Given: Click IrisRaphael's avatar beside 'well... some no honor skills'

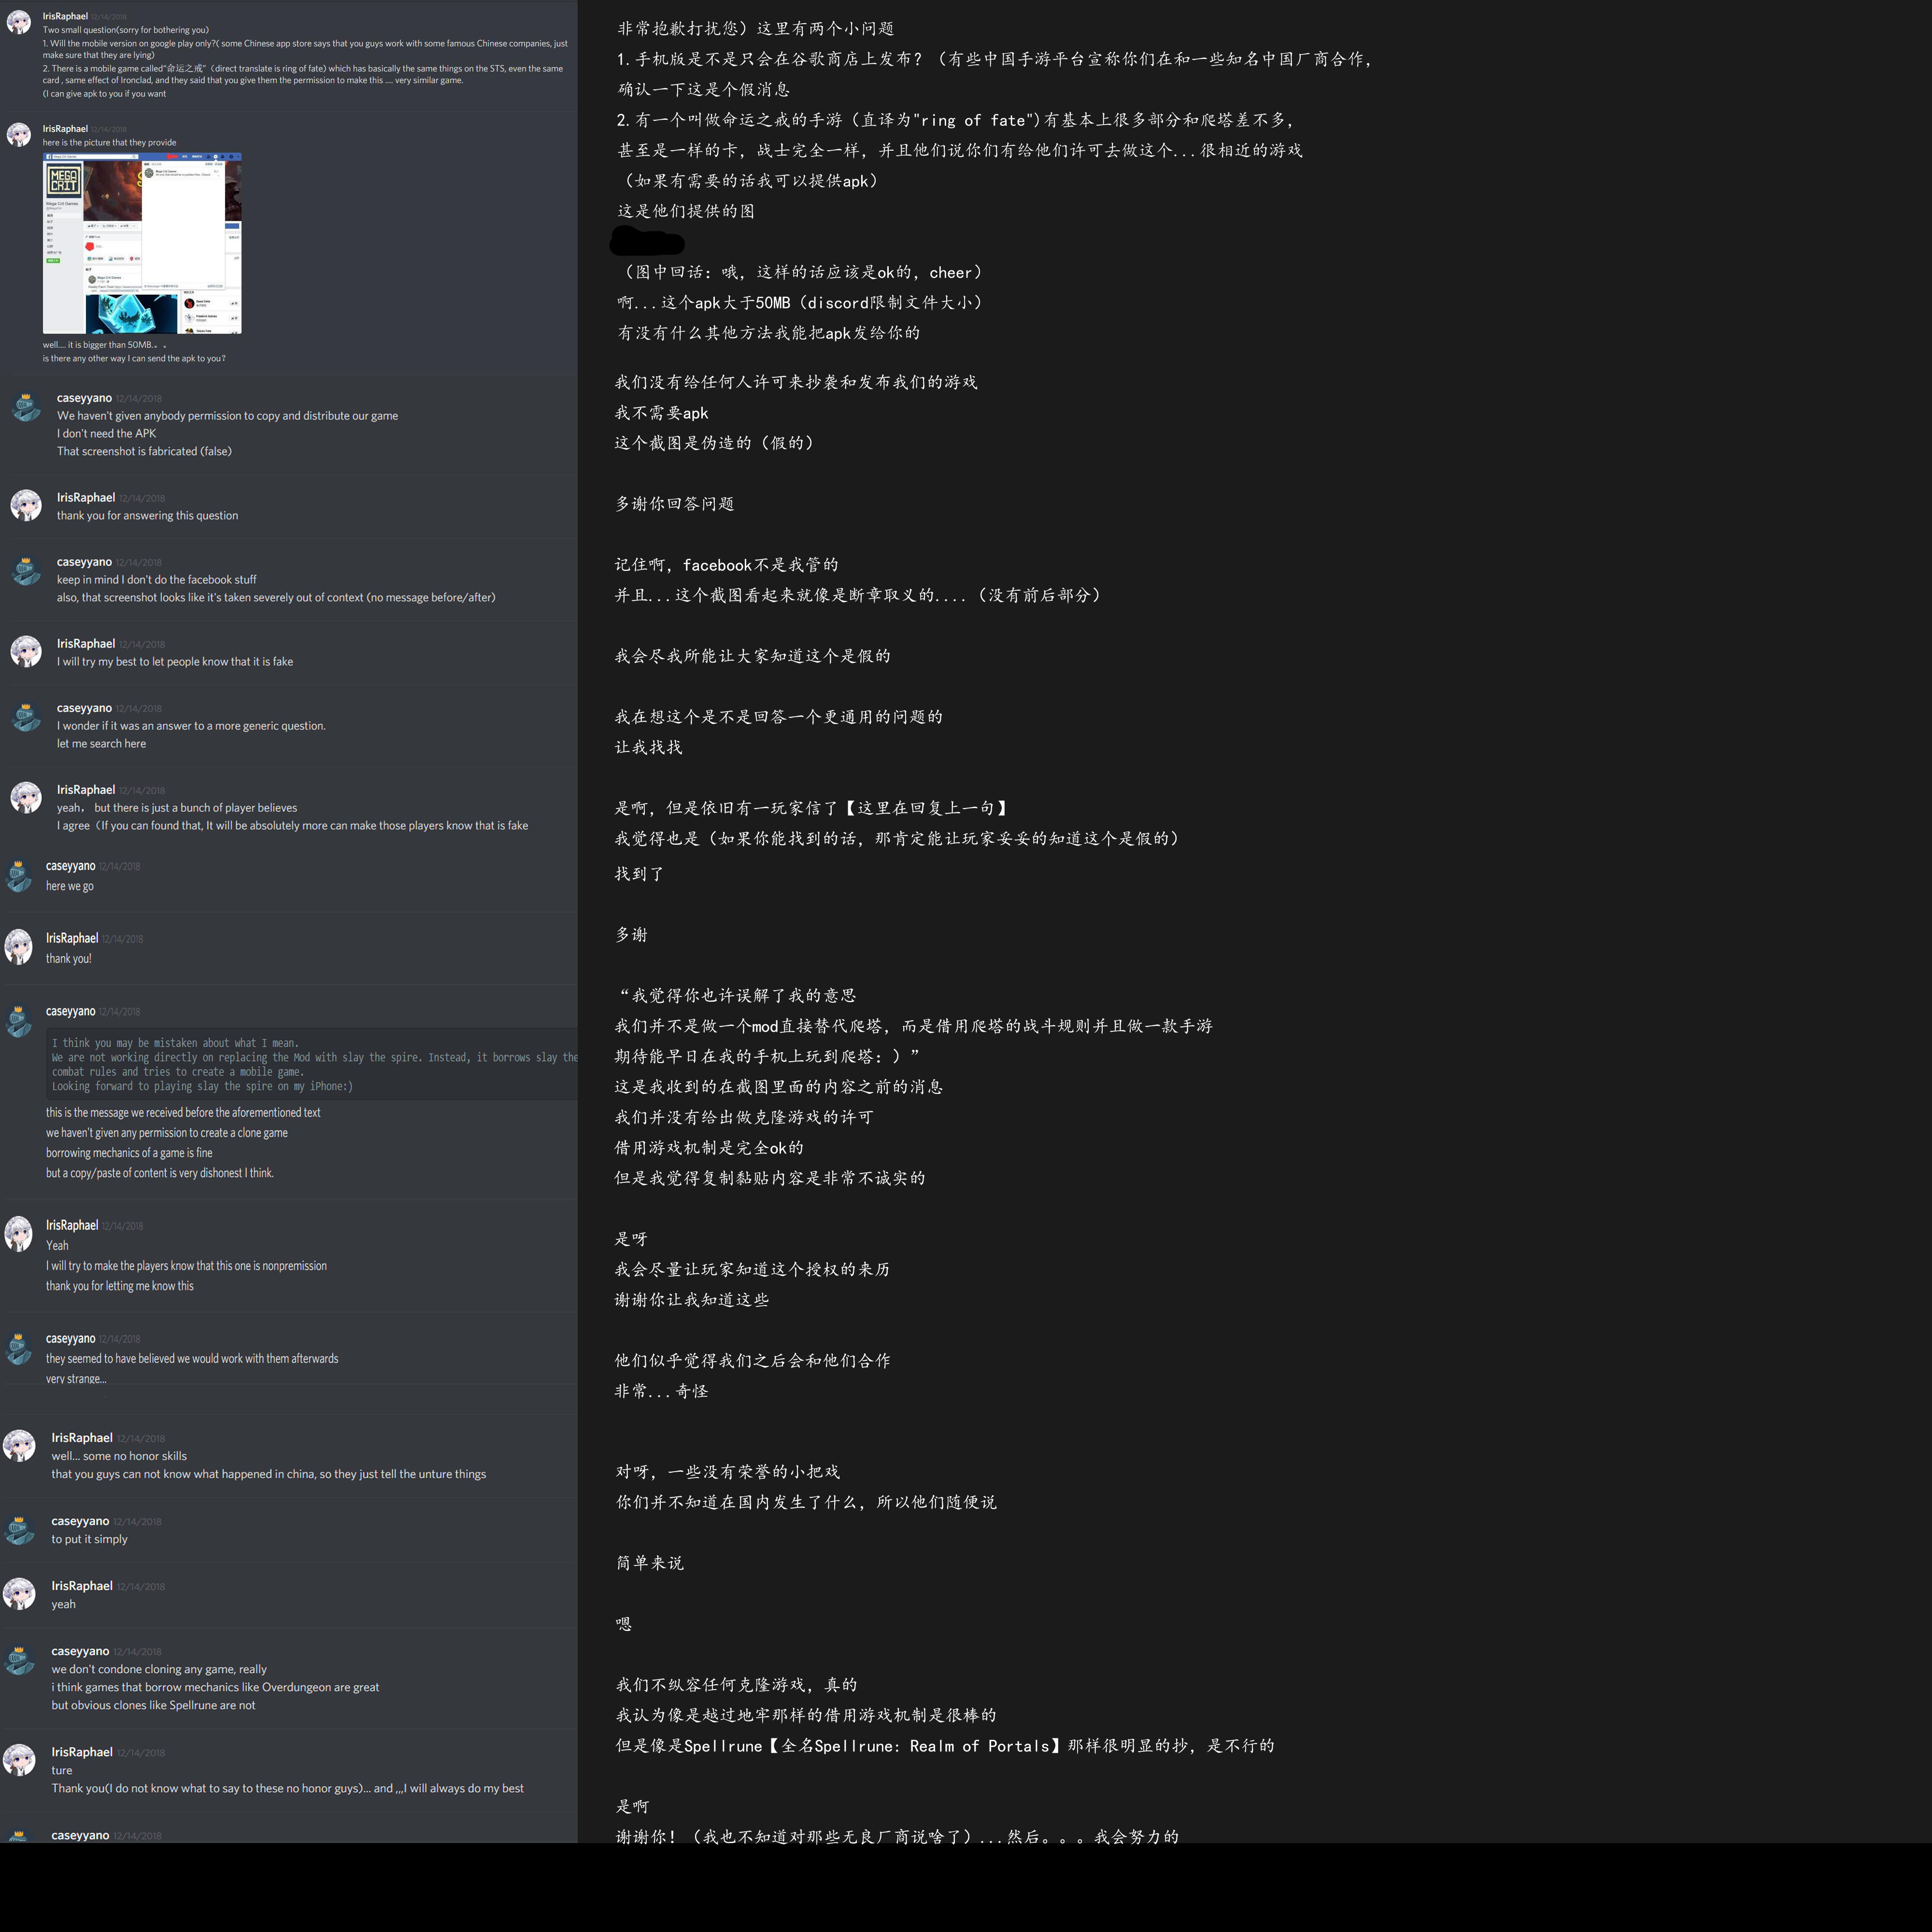Looking at the screenshot, I should click(x=19, y=1445).
